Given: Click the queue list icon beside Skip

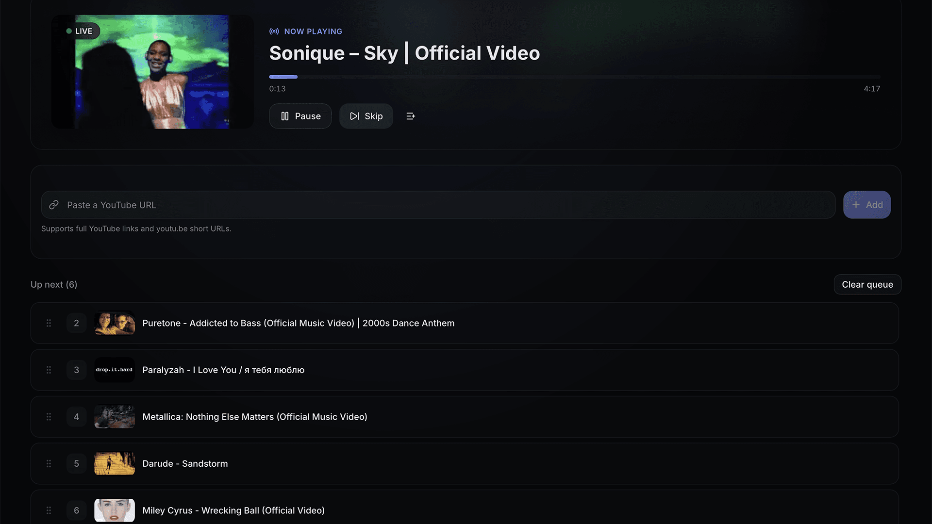Looking at the screenshot, I should pos(411,116).
